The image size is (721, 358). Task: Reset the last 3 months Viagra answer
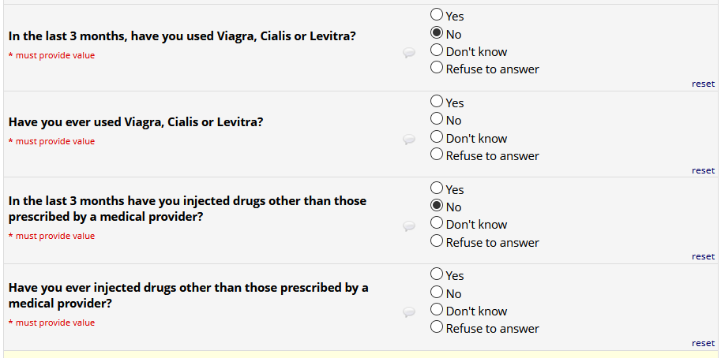point(703,84)
